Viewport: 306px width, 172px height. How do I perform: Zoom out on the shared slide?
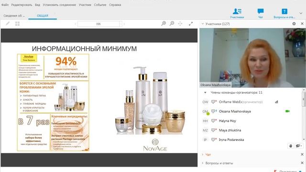click(x=172, y=23)
